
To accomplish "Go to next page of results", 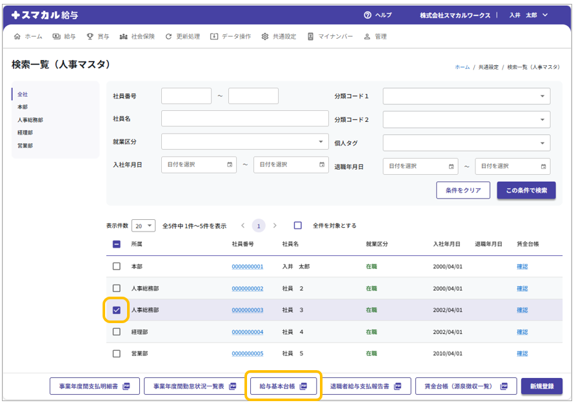I will click(275, 226).
